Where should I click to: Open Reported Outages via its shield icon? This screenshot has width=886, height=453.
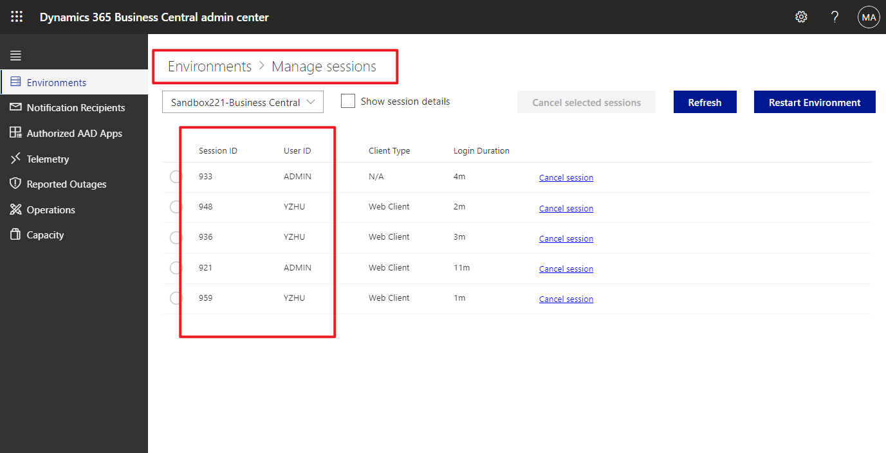click(x=15, y=184)
